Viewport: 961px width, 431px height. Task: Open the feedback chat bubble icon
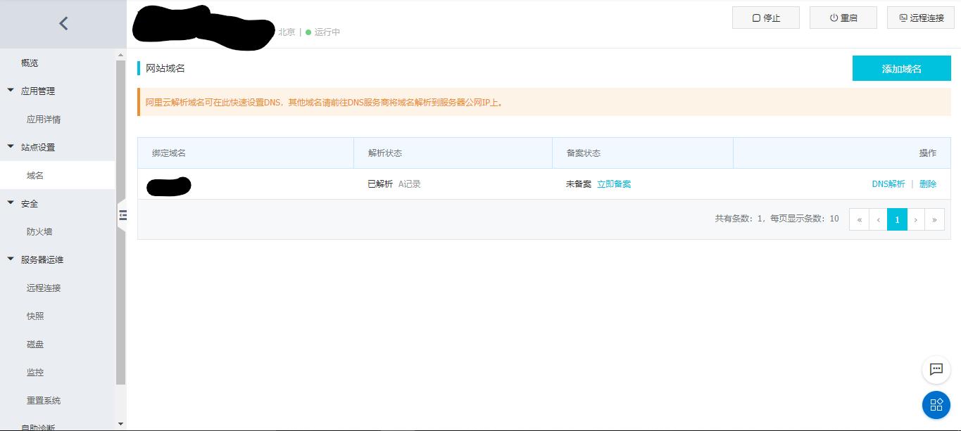tap(936, 369)
